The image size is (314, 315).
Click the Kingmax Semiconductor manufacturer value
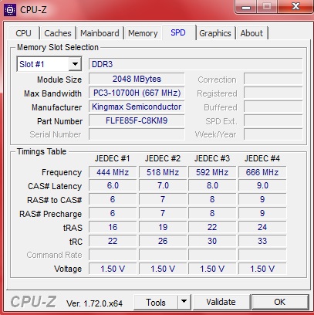[x=137, y=107]
